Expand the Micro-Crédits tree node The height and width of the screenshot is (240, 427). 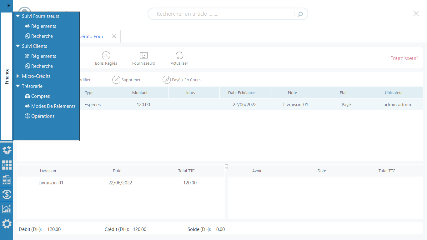pos(18,76)
